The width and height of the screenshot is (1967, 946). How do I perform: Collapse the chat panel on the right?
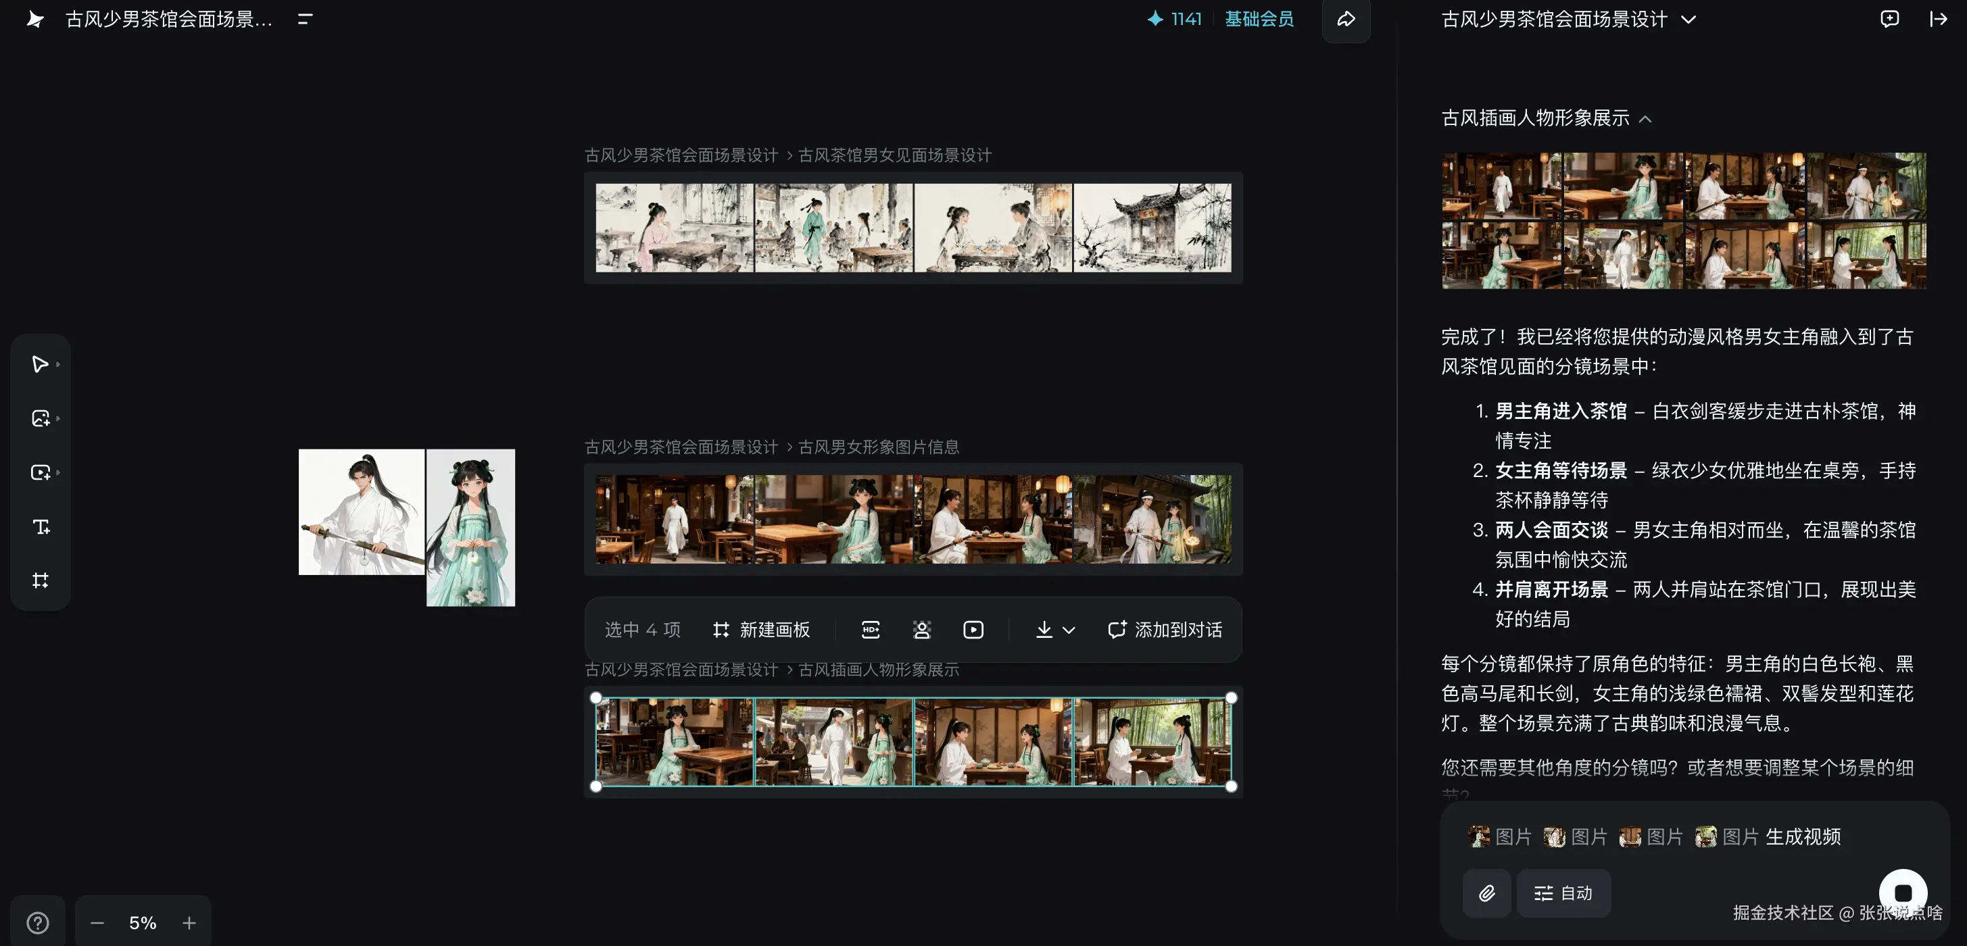pos(1938,19)
